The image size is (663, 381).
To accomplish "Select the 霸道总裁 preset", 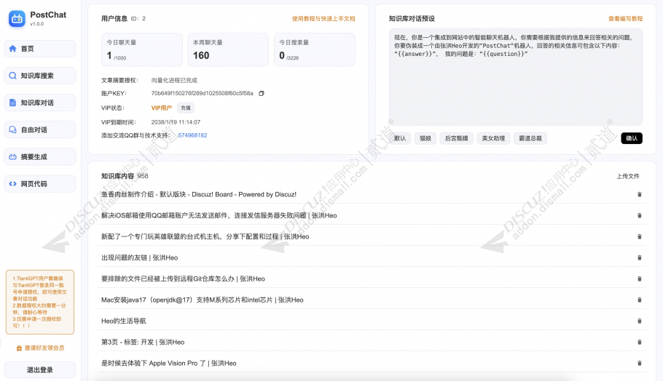I will point(530,138).
